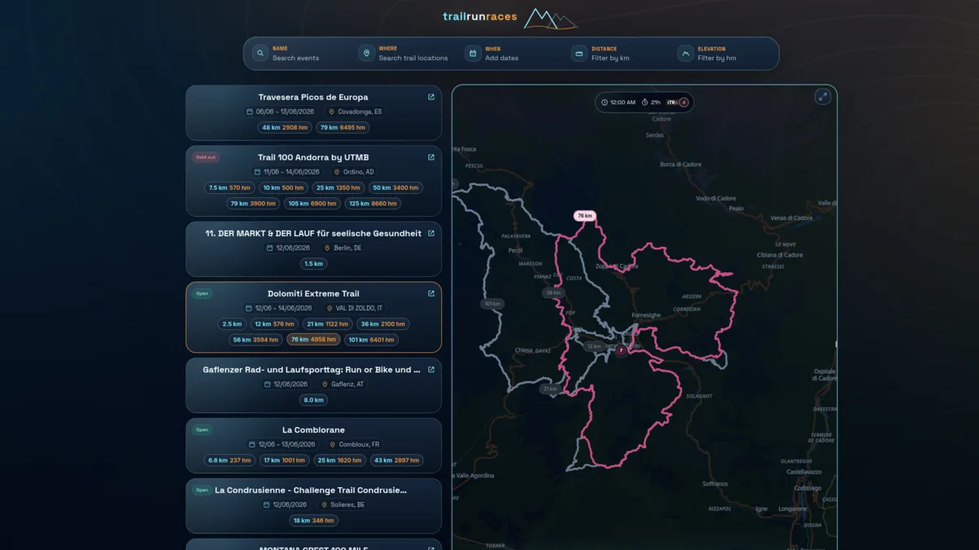Select Dolomiti 101 km 6401 hm chip
Image resolution: width=979 pixels, height=550 pixels.
point(371,339)
